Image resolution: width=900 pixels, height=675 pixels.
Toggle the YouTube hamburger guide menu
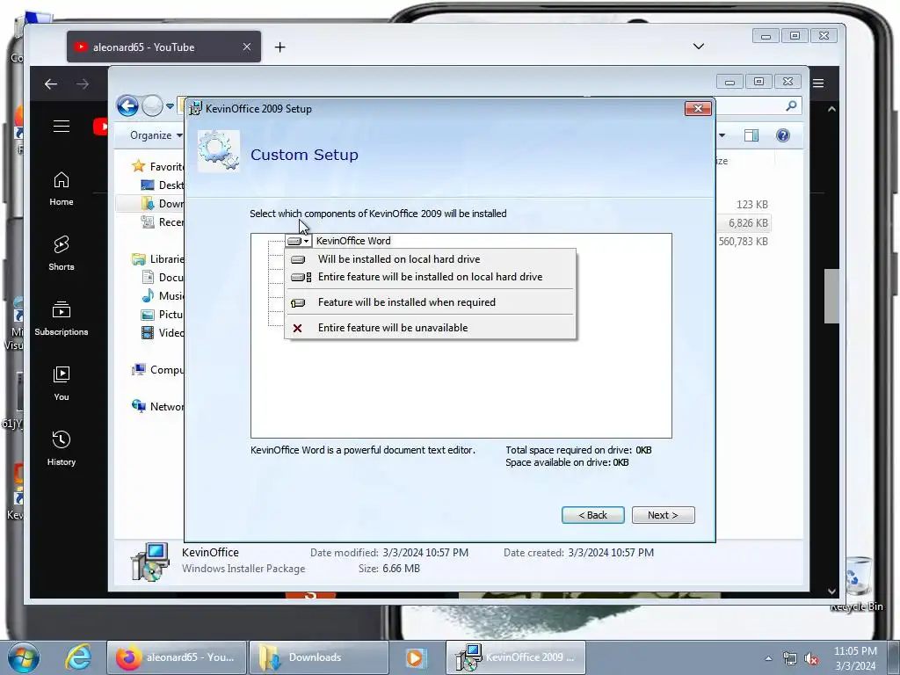pyautogui.click(x=62, y=127)
